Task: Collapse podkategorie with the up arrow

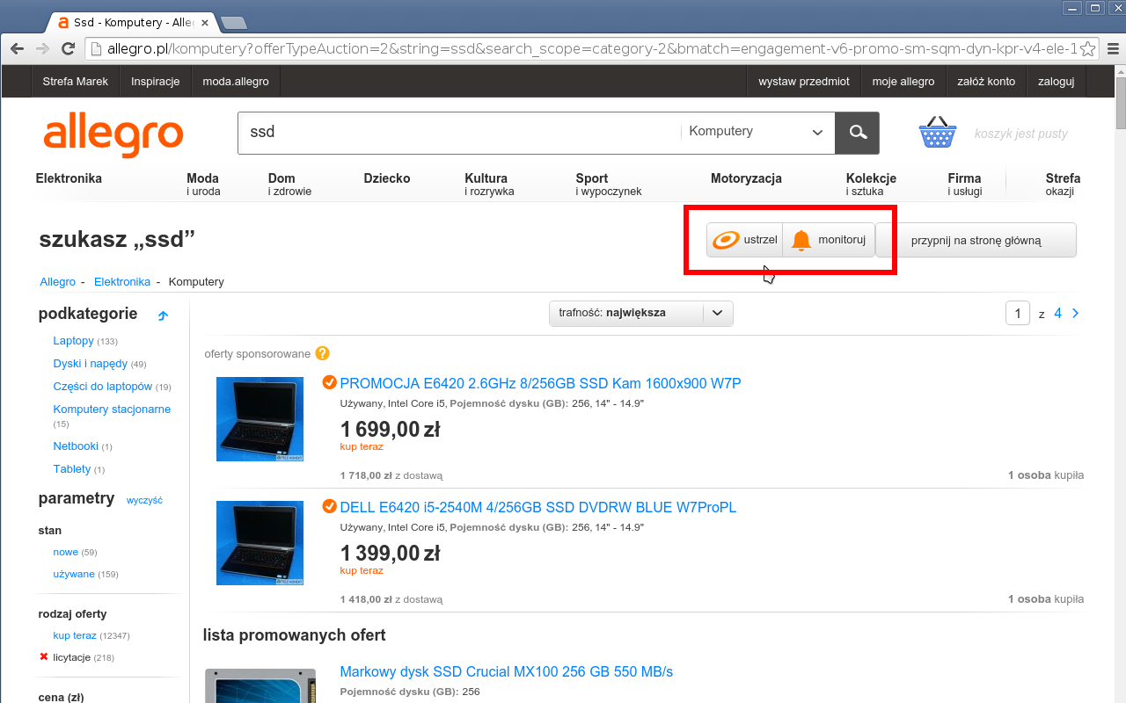Action: 163,315
